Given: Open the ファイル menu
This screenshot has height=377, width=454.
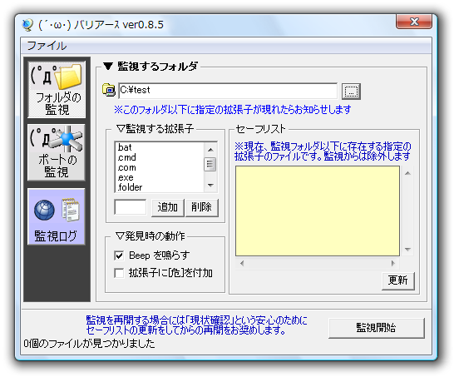Looking at the screenshot, I should [x=47, y=46].
